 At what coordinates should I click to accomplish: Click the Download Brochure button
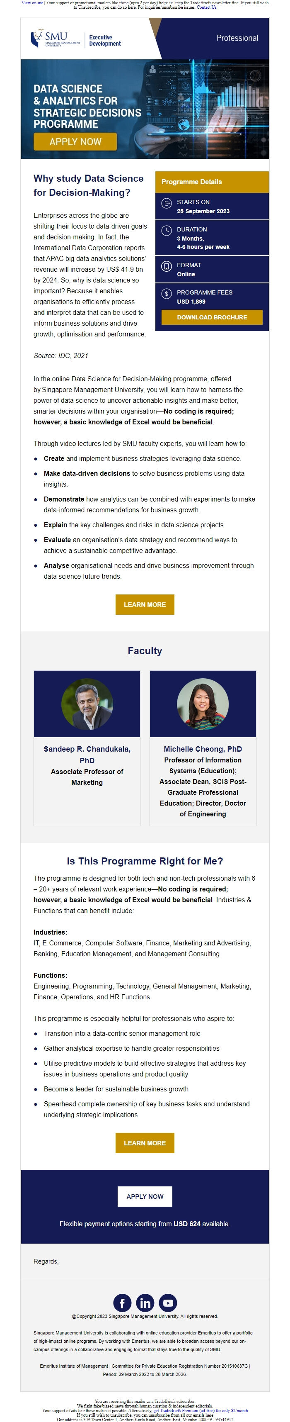click(212, 317)
